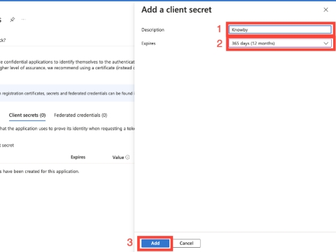Show the Value column info icon

[x=127, y=157]
